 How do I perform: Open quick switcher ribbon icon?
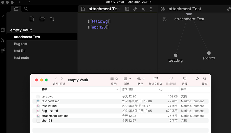[x=3, y=30]
